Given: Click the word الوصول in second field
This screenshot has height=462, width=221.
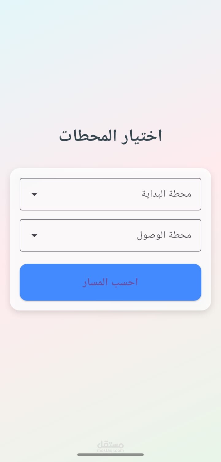Looking at the screenshot, I should click(151, 235).
